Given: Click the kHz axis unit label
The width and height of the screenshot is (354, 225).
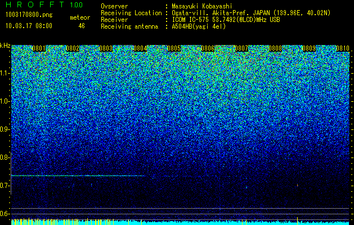Looking at the screenshot, I should [x=5, y=46].
